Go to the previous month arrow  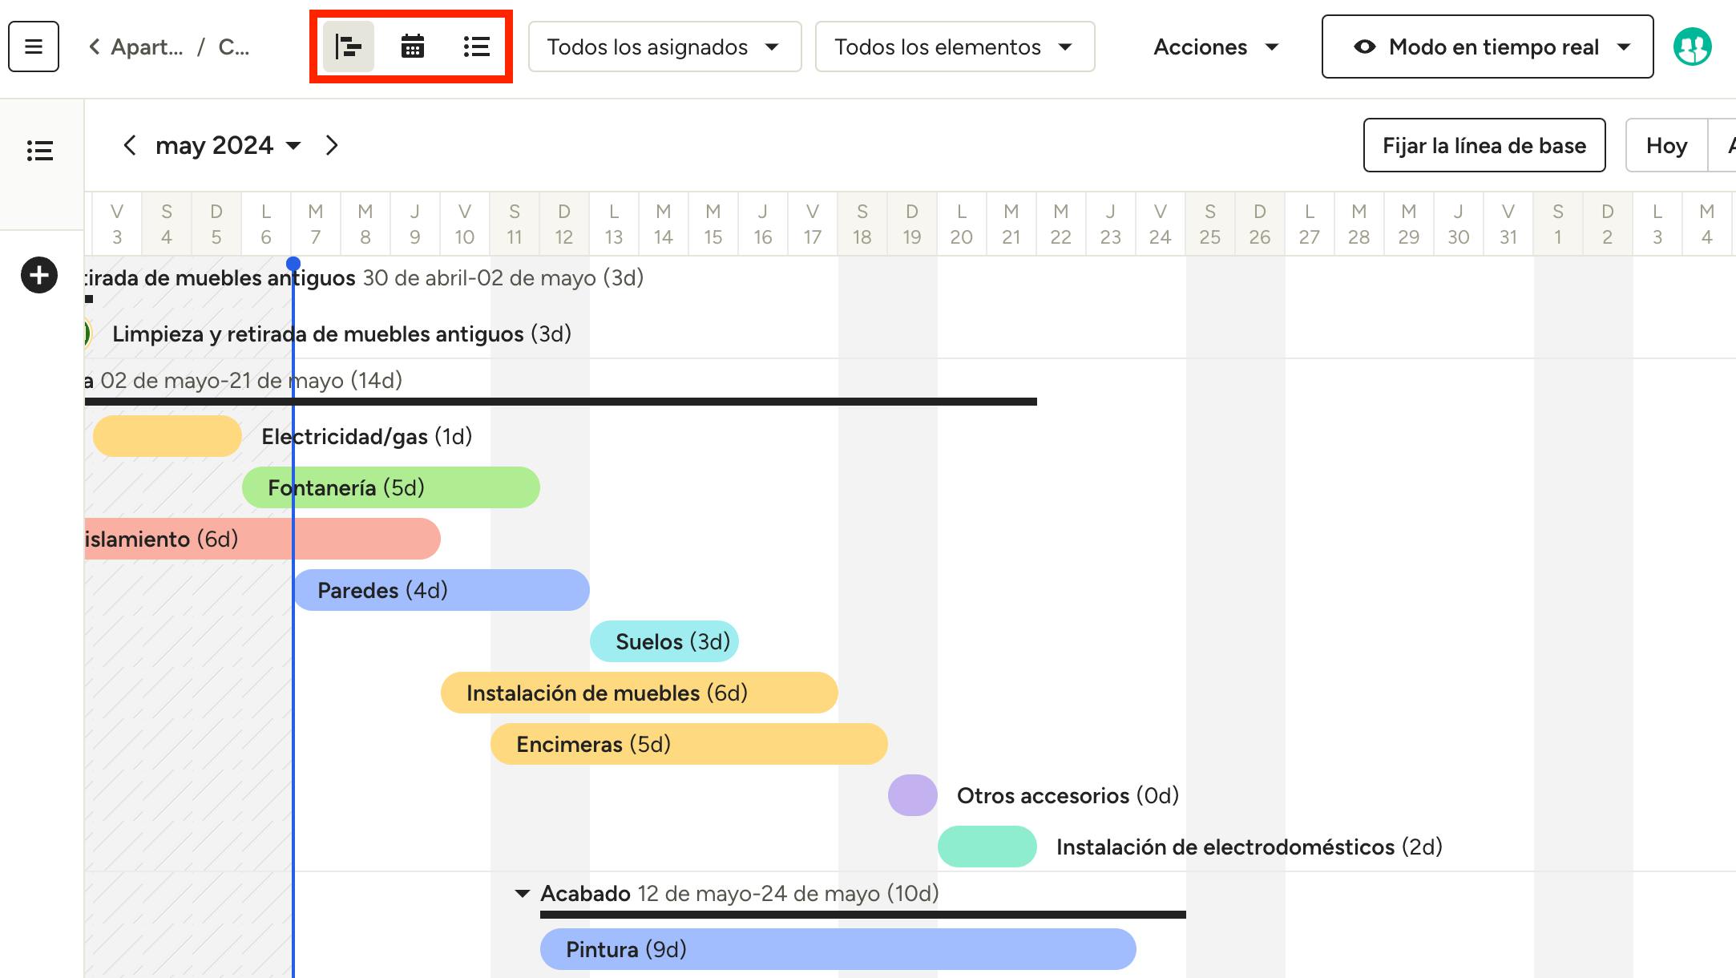coord(130,145)
